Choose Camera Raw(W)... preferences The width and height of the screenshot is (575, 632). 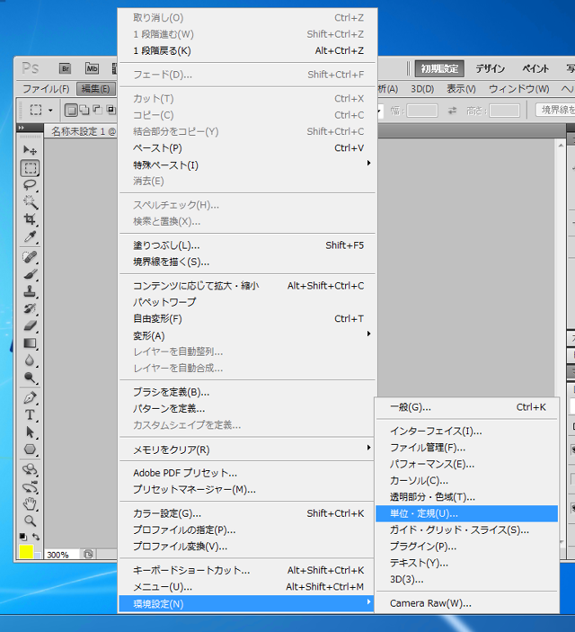pos(466,603)
